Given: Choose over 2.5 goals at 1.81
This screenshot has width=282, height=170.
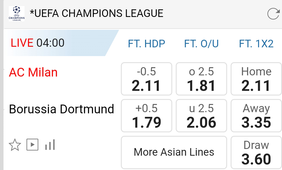Looking at the screenshot, I should pos(201,79).
